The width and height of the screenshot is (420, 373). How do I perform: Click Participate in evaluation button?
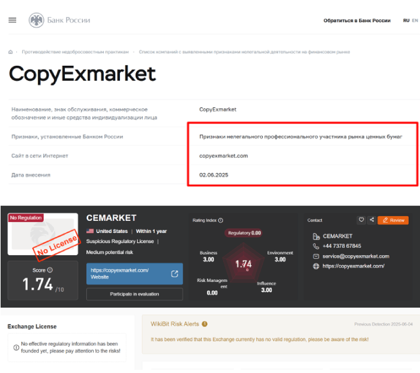(134, 294)
